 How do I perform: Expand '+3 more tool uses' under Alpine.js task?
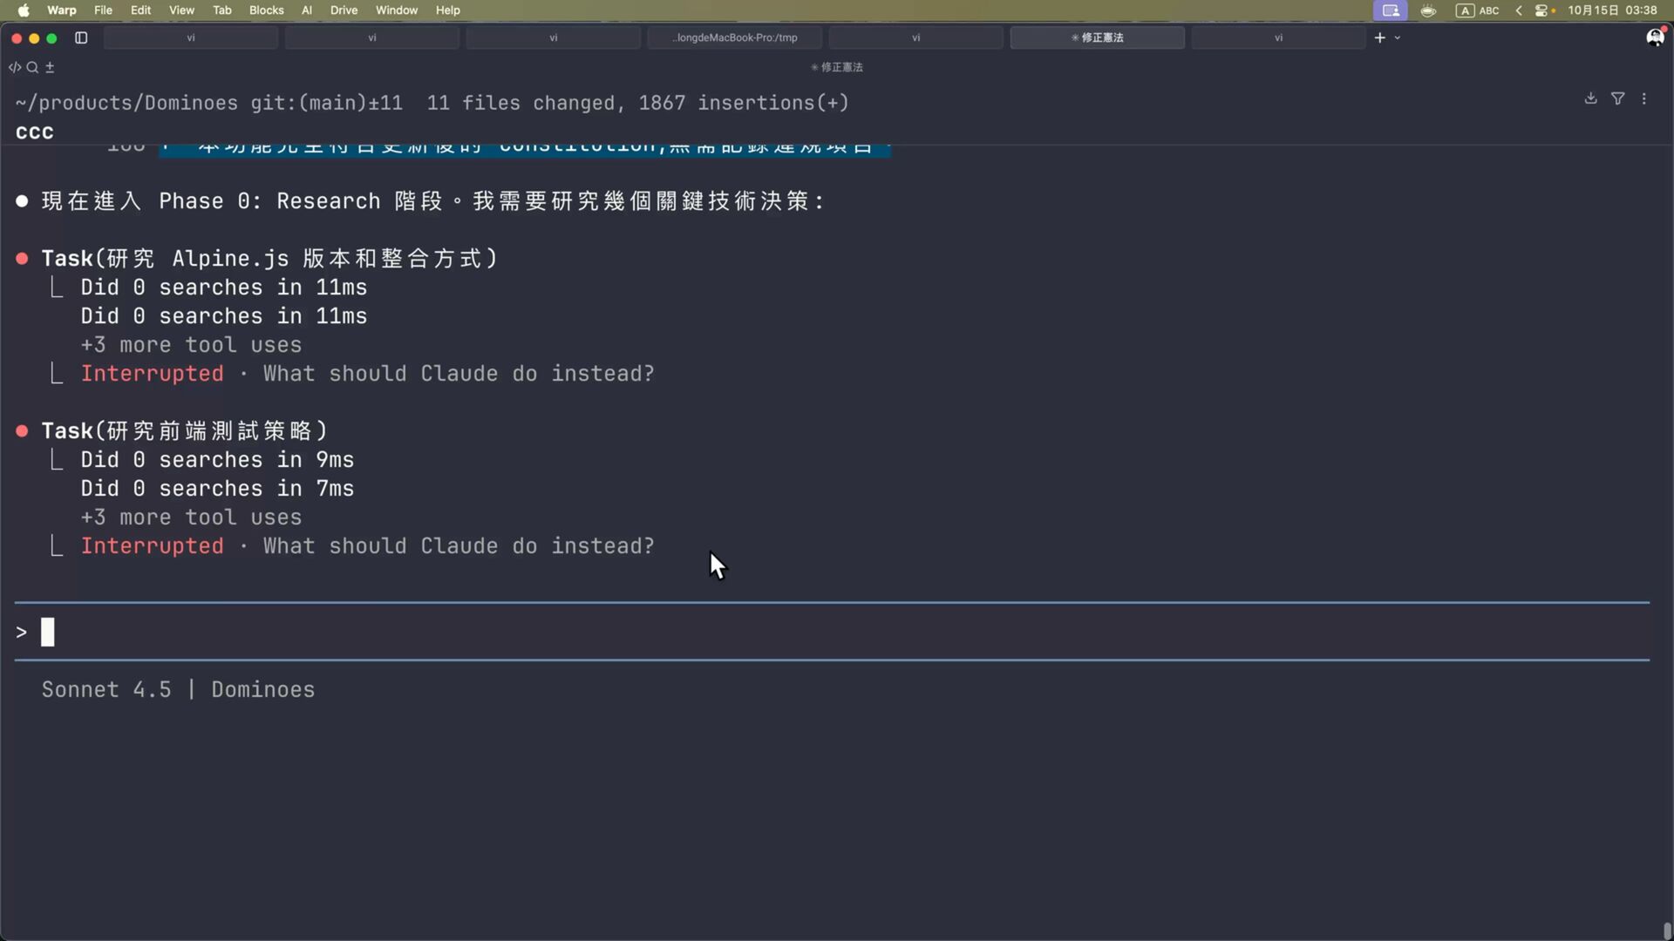point(191,345)
